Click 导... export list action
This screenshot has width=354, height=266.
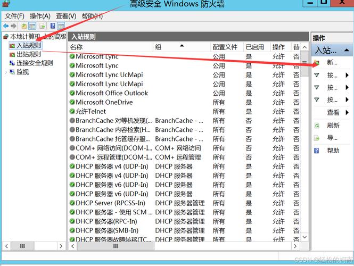click(x=332, y=138)
